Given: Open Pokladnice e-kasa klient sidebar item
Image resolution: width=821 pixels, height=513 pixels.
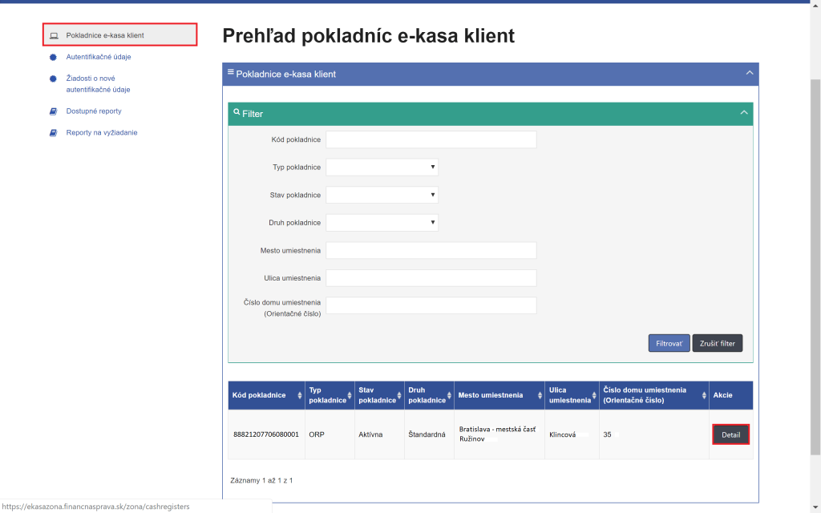Looking at the screenshot, I should click(x=120, y=35).
